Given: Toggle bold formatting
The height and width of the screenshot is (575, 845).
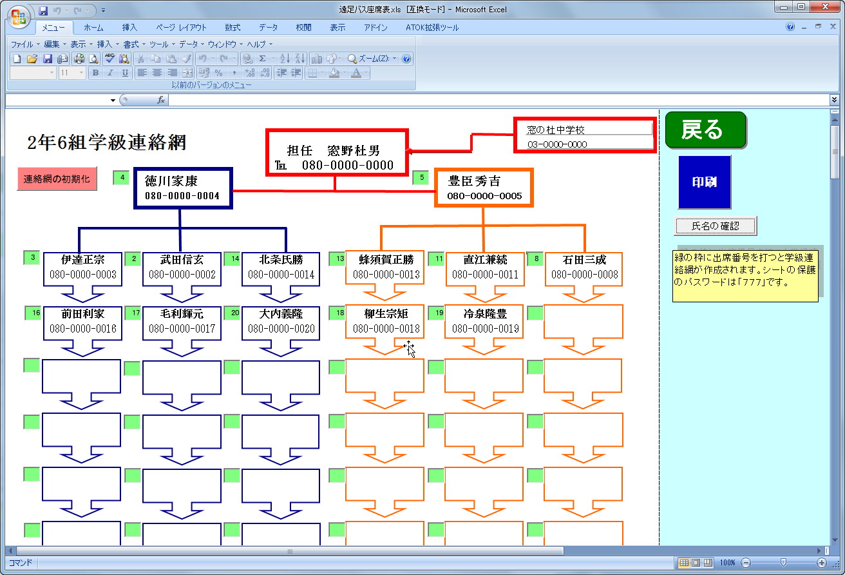Looking at the screenshot, I should click(x=95, y=72).
